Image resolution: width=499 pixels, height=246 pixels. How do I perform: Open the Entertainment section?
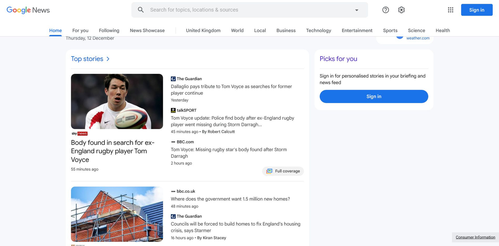point(357,31)
